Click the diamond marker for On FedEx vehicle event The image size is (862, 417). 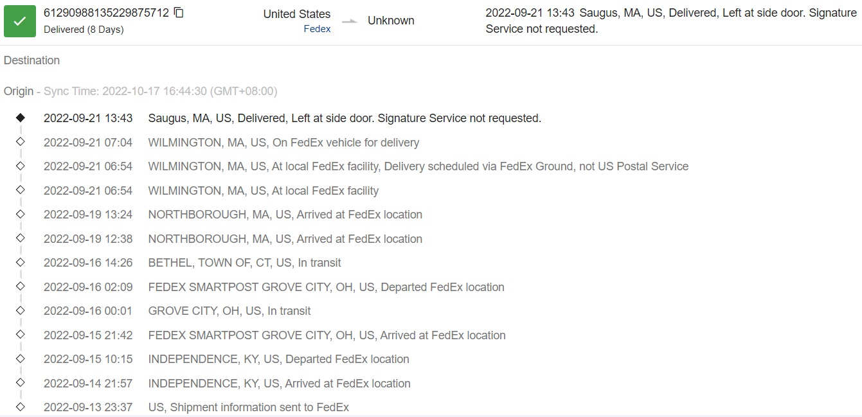pyautogui.click(x=21, y=142)
